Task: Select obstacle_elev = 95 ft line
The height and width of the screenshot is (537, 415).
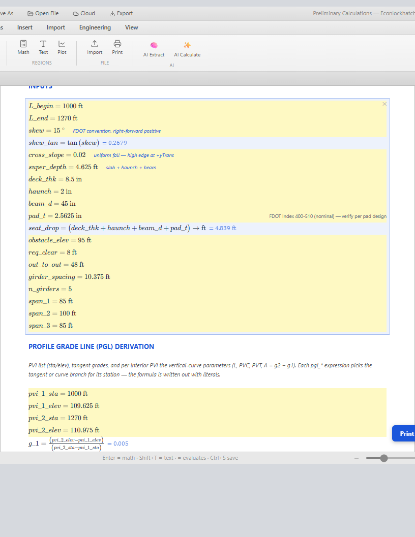Action: click(x=207, y=240)
